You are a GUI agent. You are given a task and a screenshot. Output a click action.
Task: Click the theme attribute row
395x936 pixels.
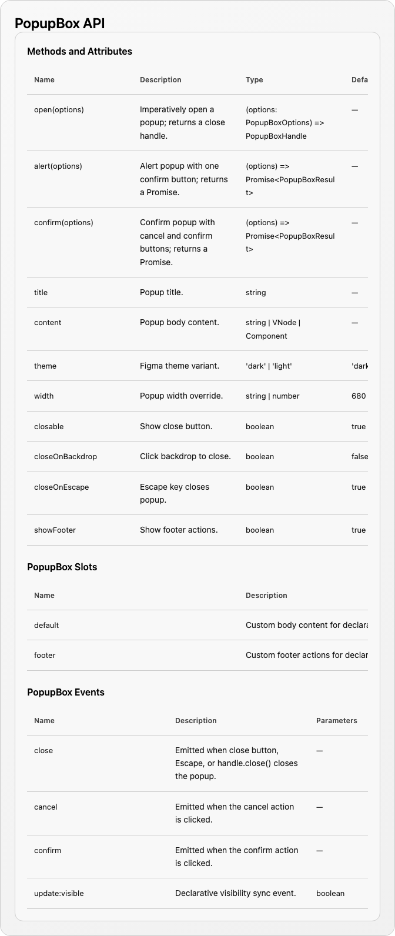[x=197, y=366]
